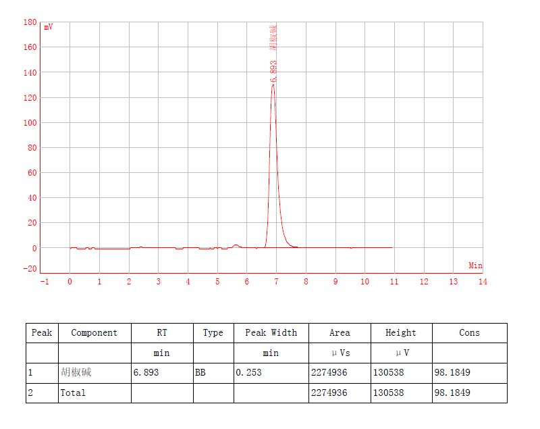Click the μVs unit cell under Area

pos(340,353)
